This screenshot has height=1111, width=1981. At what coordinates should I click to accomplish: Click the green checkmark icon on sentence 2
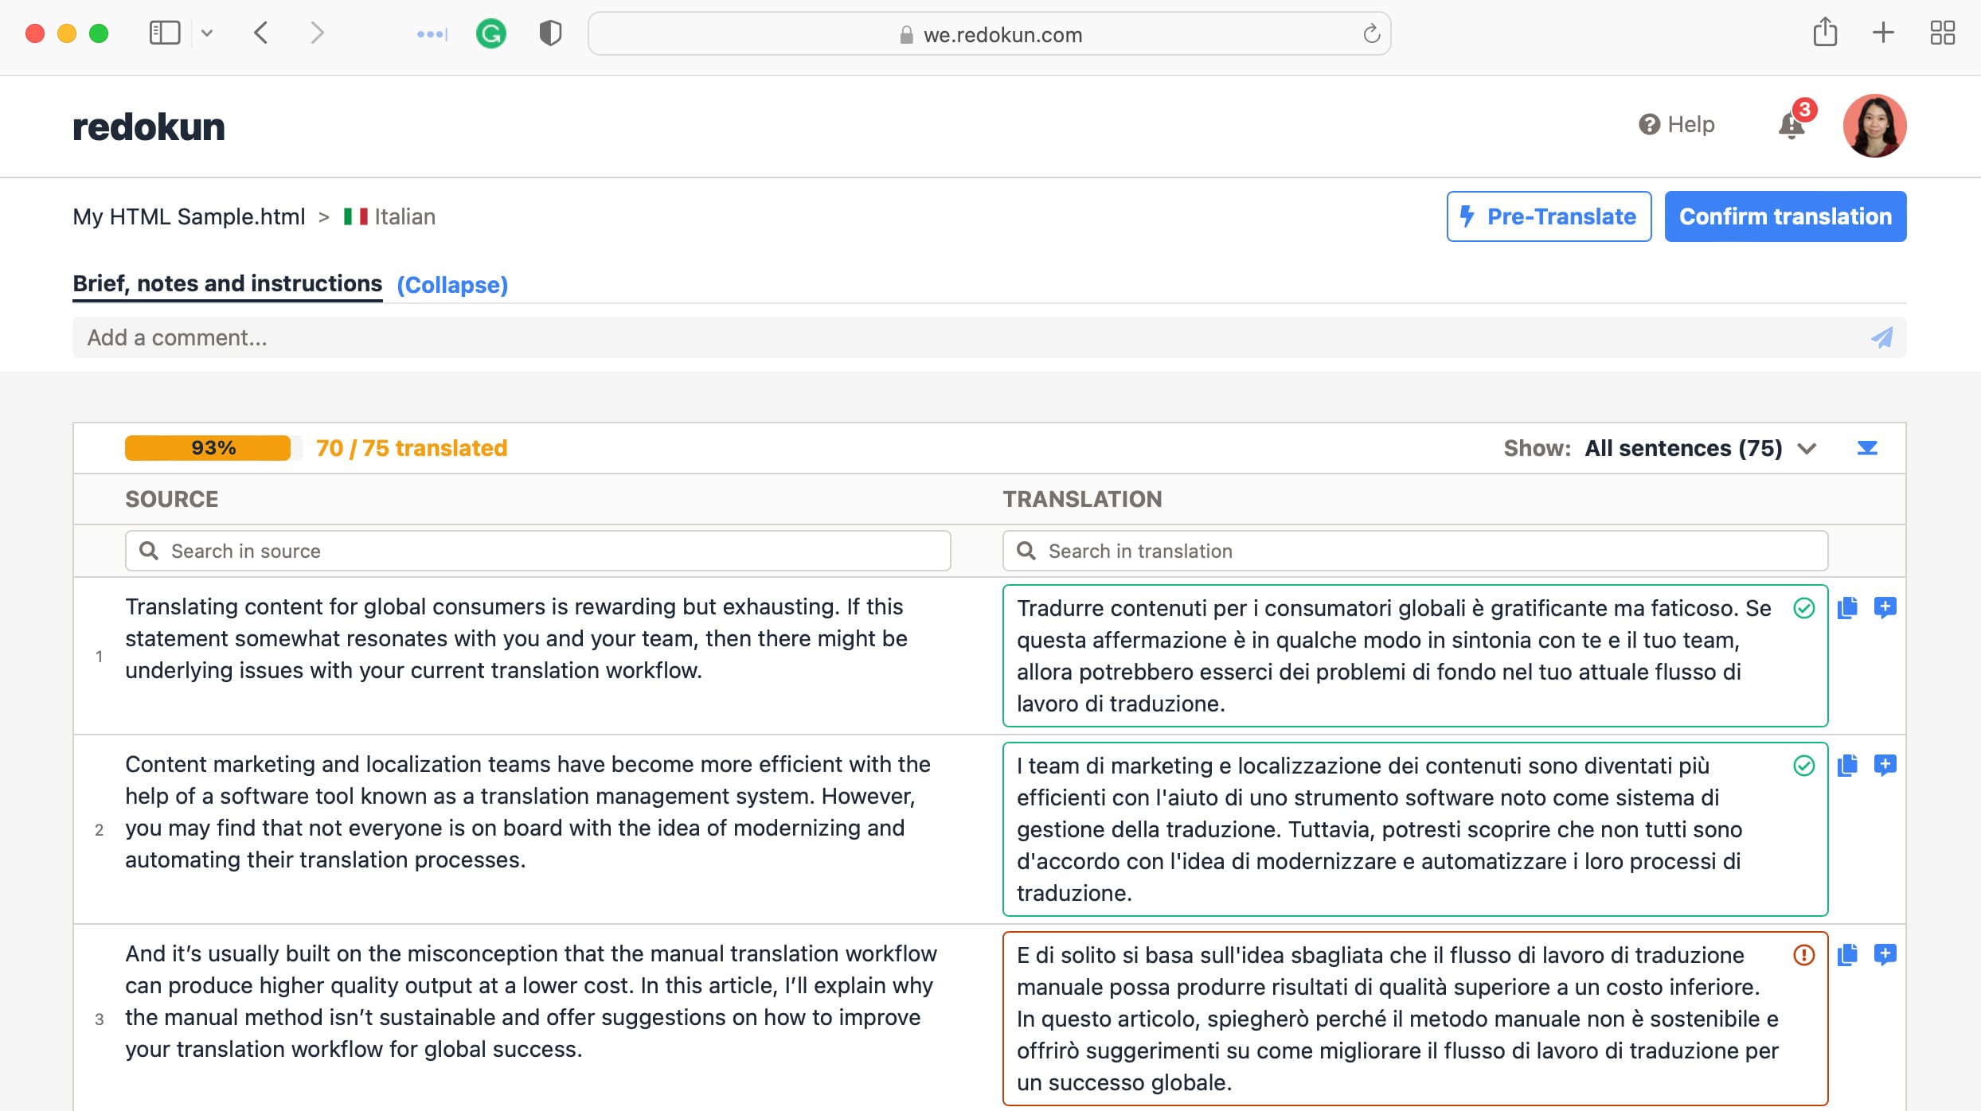point(1804,764)
